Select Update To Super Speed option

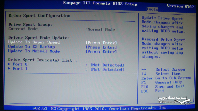(34, 42)
